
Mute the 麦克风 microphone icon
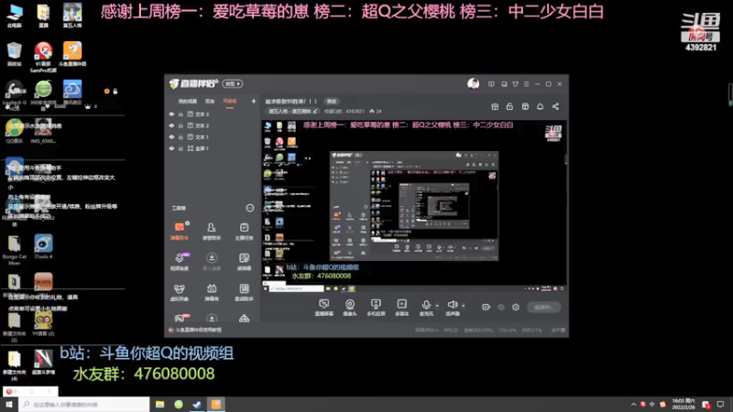pyautogui.click(x=426, y=305)
